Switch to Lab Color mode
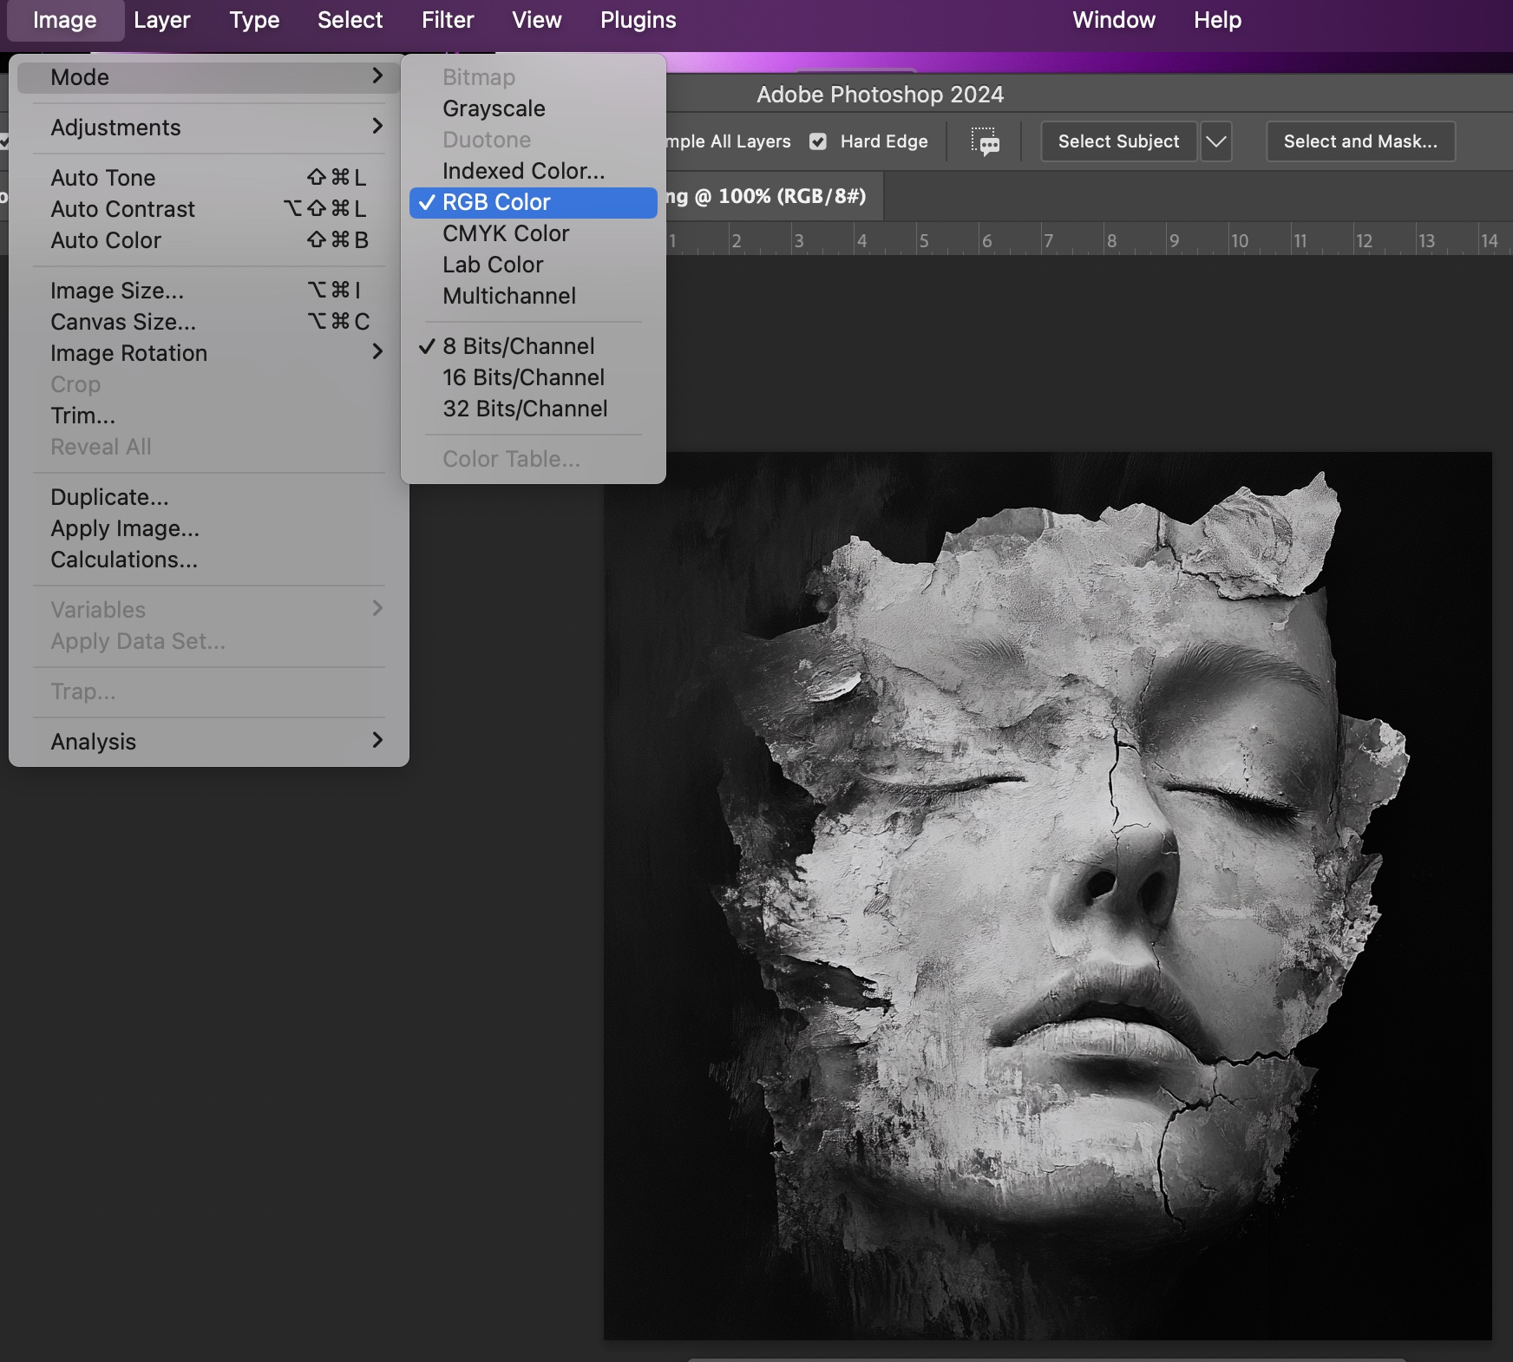Image resolution: width=1513 pixels, height=1362 pixels. [x=534, y=265]
